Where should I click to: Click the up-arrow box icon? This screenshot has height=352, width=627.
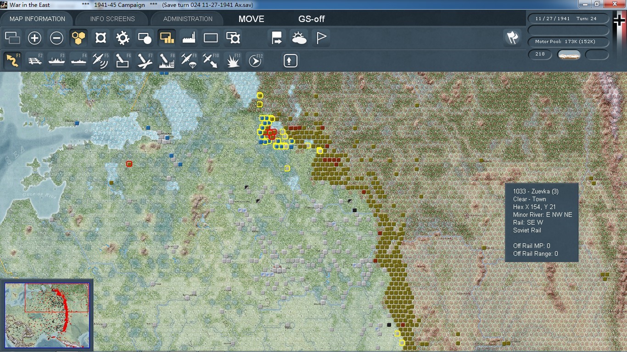[290, 60]
